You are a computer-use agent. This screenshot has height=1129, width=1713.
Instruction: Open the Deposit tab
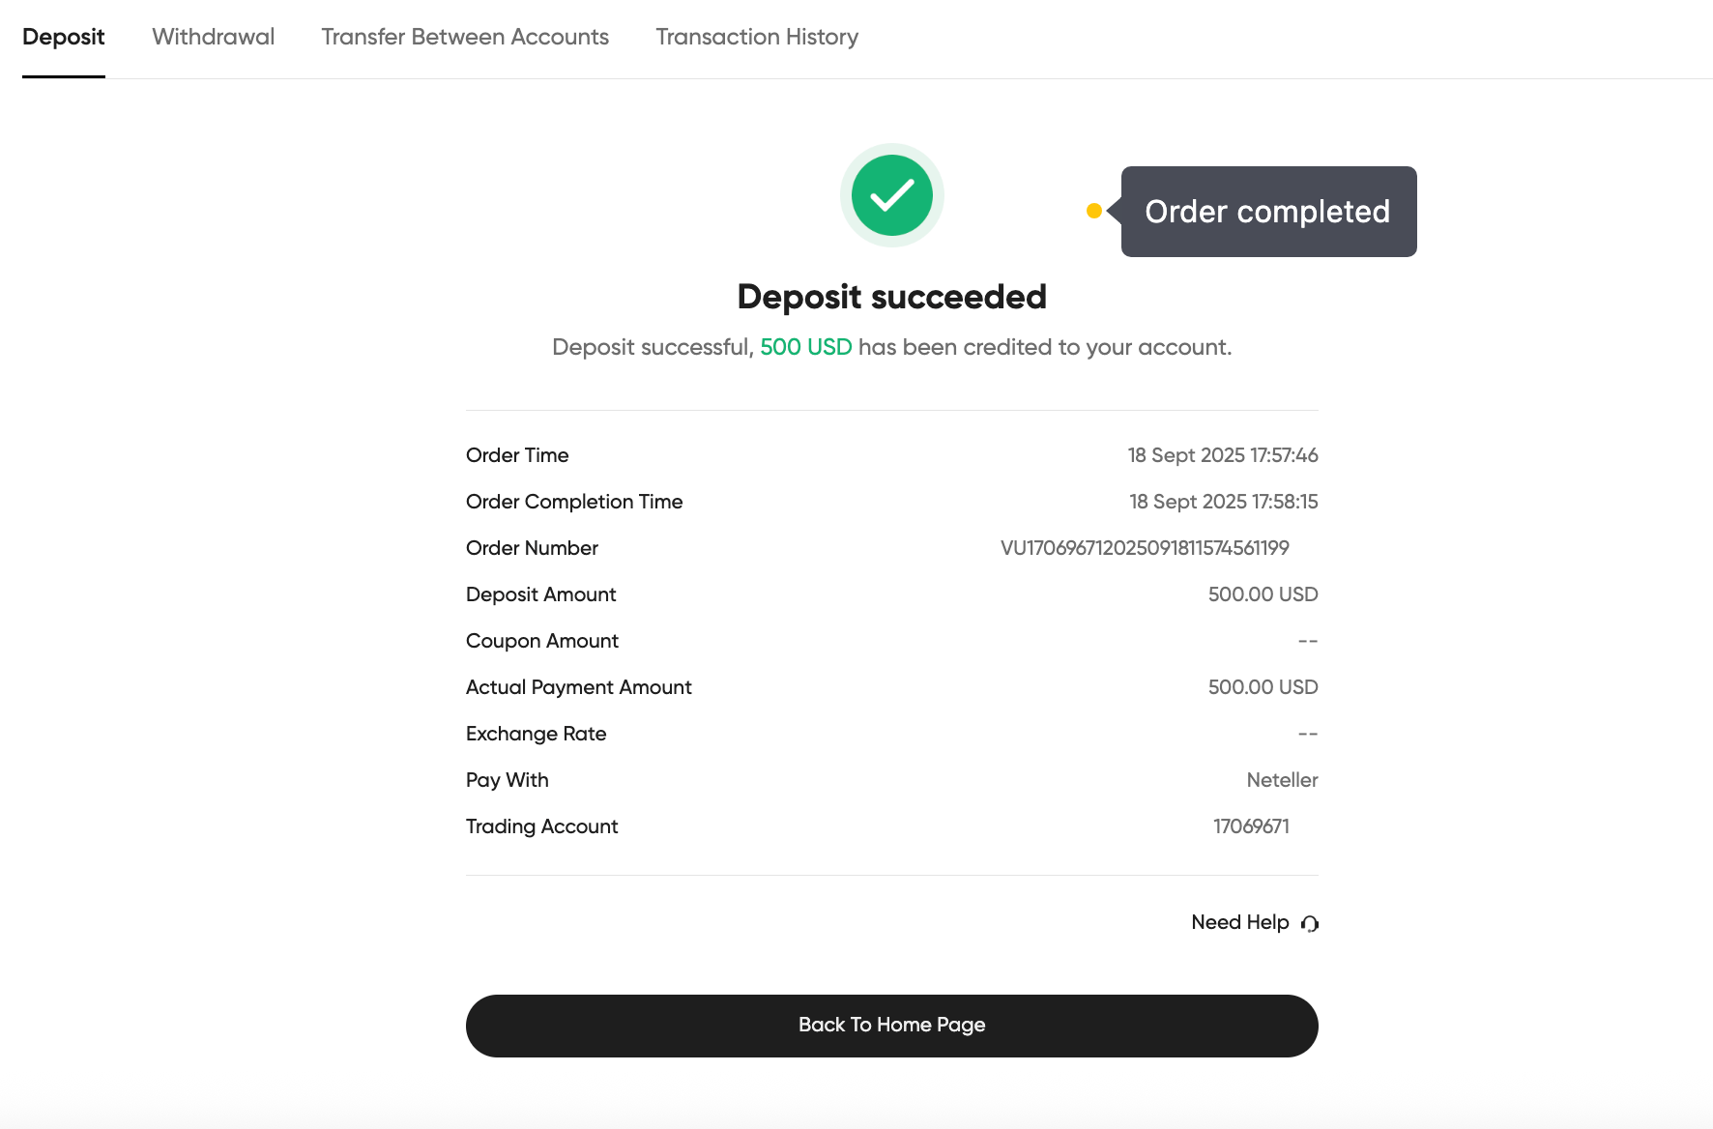64,37
